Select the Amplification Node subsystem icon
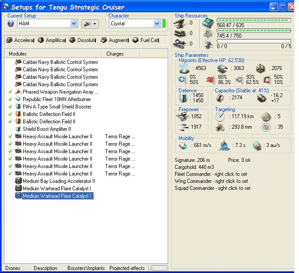Screen dimensions: 299x273 coord(41,40)
